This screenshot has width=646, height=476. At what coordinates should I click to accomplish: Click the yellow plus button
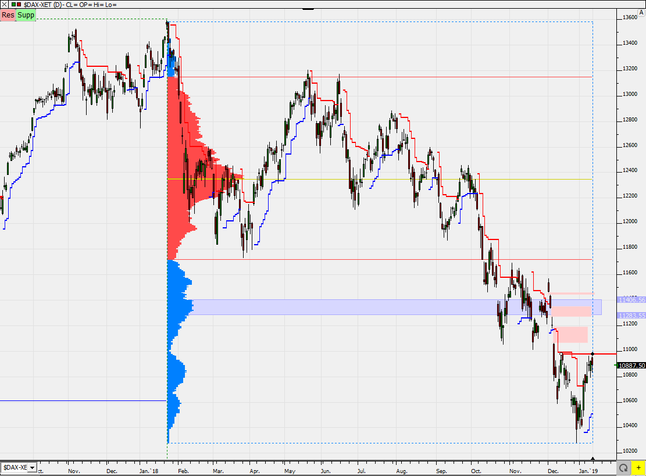click(x=638, y=467)
